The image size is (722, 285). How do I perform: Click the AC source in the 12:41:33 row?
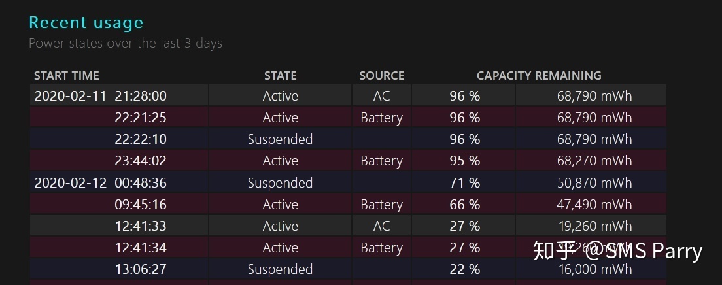pos(381,226)
